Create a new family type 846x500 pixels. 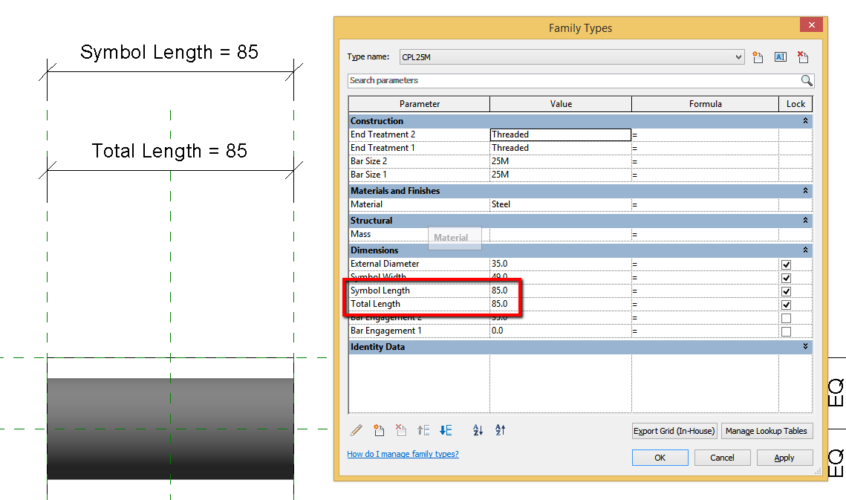coord(758,56)
